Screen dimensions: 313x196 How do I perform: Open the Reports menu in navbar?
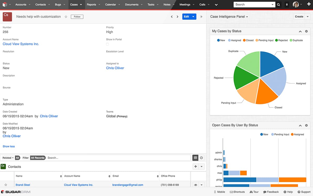[92, 4]
